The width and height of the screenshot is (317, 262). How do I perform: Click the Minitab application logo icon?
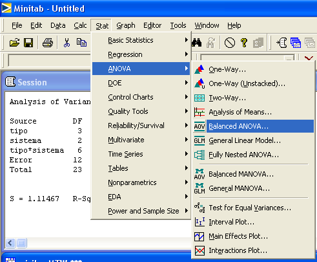point(6,8)
